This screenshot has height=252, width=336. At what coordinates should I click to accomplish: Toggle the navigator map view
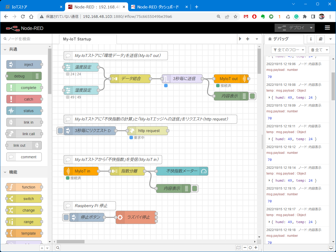pyautogui.click(x=238, y=248)
